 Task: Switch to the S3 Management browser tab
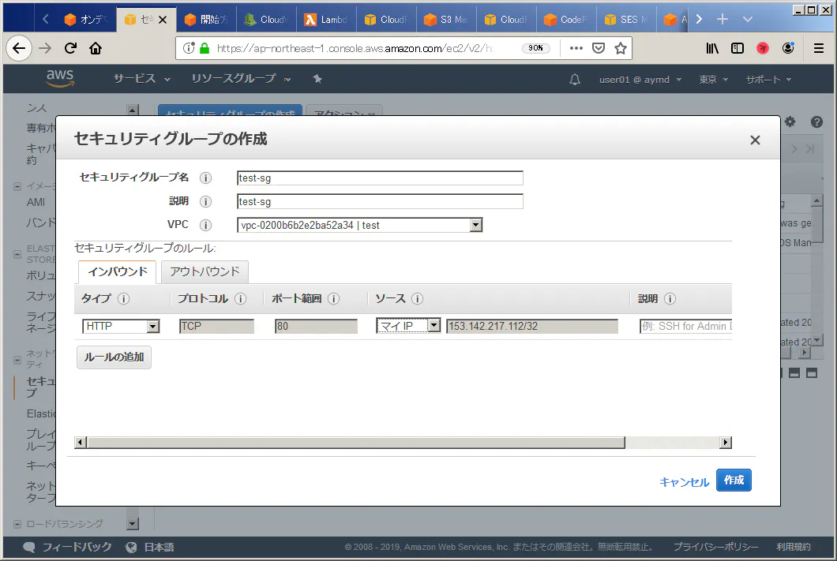(x=446, y=20)
